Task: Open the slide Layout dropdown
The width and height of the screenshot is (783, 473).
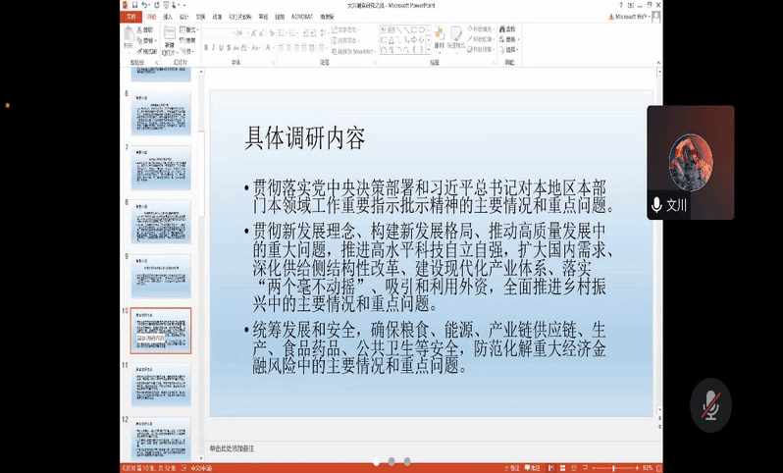Action: (190, 29)
